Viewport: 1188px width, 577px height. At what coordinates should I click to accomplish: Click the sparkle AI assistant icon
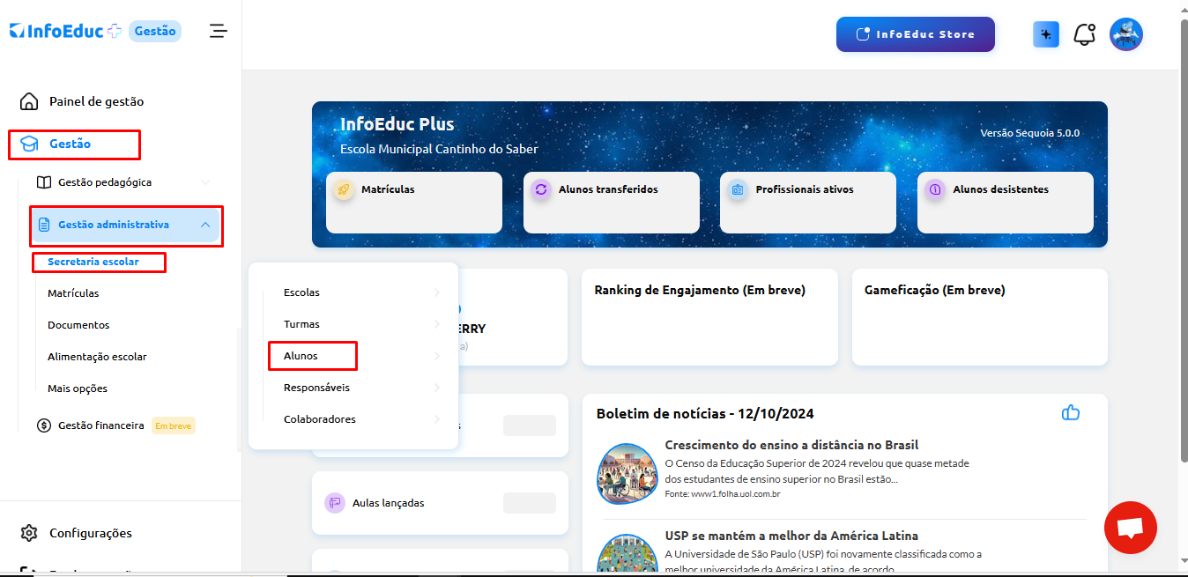[x=1046, y=34]
